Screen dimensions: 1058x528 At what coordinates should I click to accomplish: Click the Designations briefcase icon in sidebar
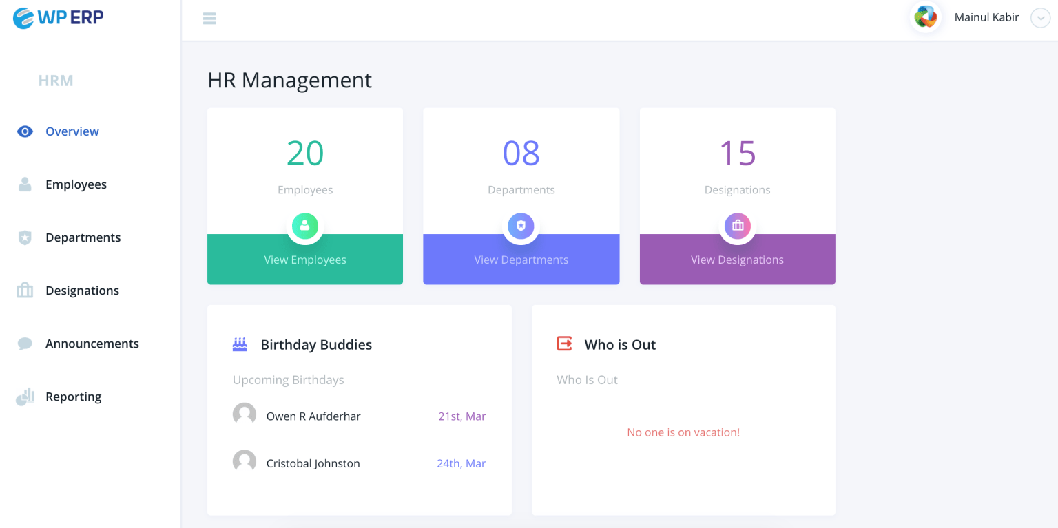tap(25, 290)
